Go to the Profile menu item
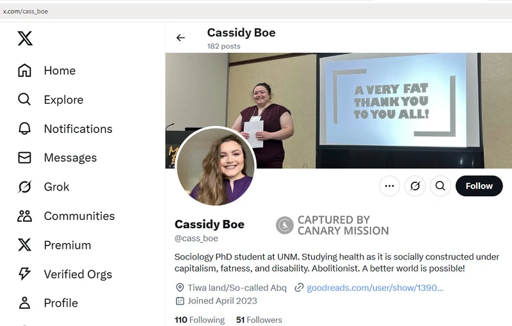Viewport: 512px width, 326px height. [61, 303]
